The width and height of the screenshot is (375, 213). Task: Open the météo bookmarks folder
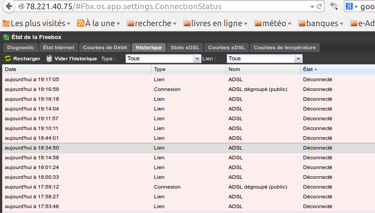[273, 24]
